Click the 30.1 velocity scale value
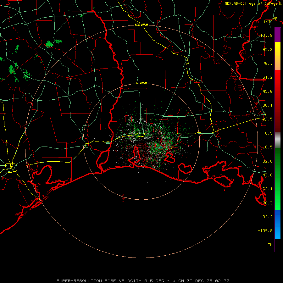Screen dimensions: 283x283 click(268, 105)
